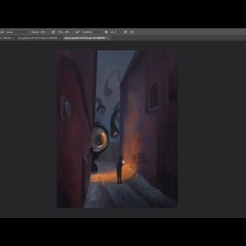Open the blend Mode dropdown set to Normal

pos(17,32)
